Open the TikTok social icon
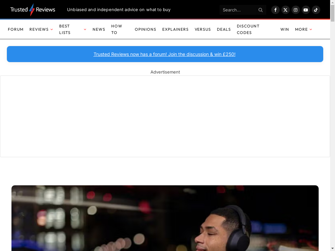 316,10
